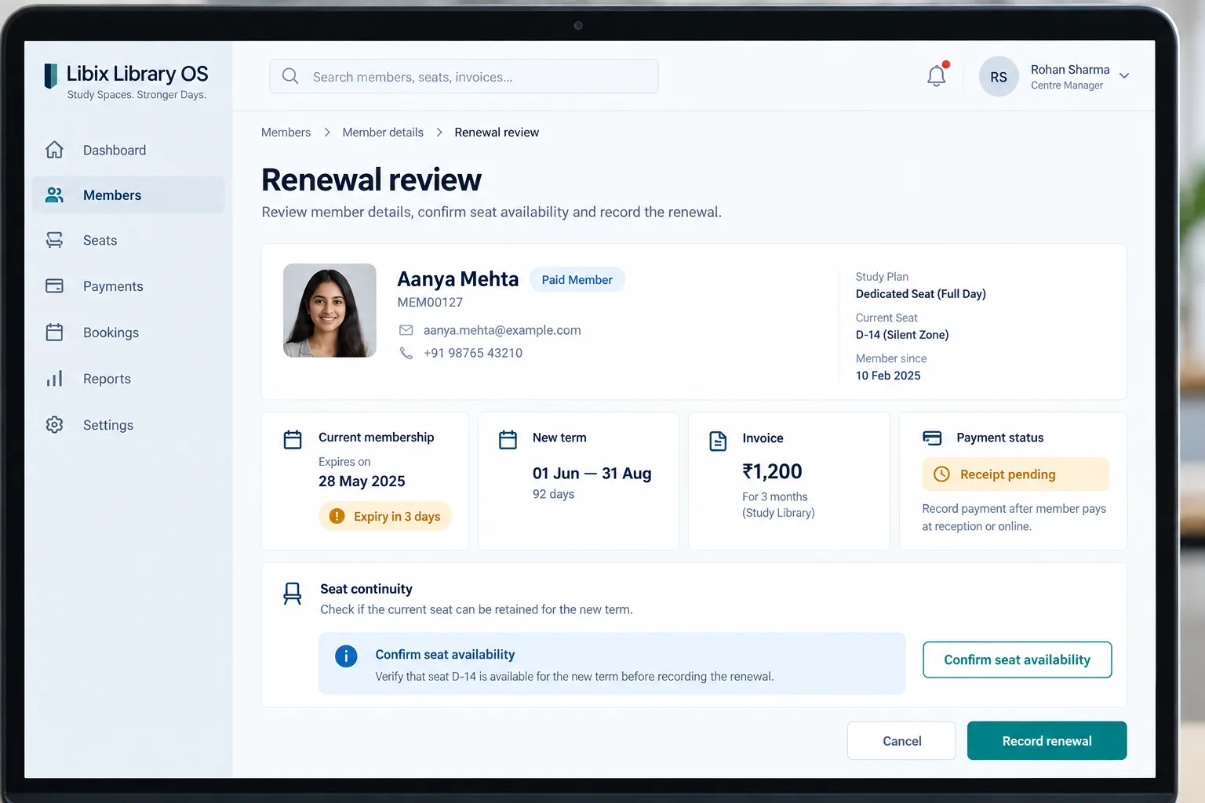The image size is (1205, 803).
Task: Click the New term calendar icon
Action: tap(508, 439)
